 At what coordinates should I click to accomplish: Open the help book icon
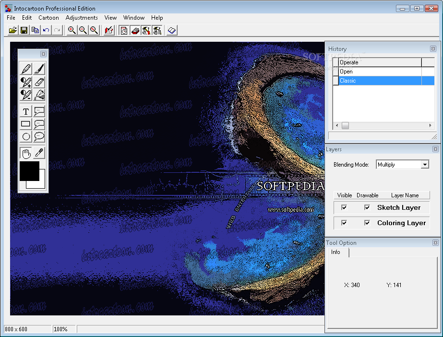(x=172, y=30)
